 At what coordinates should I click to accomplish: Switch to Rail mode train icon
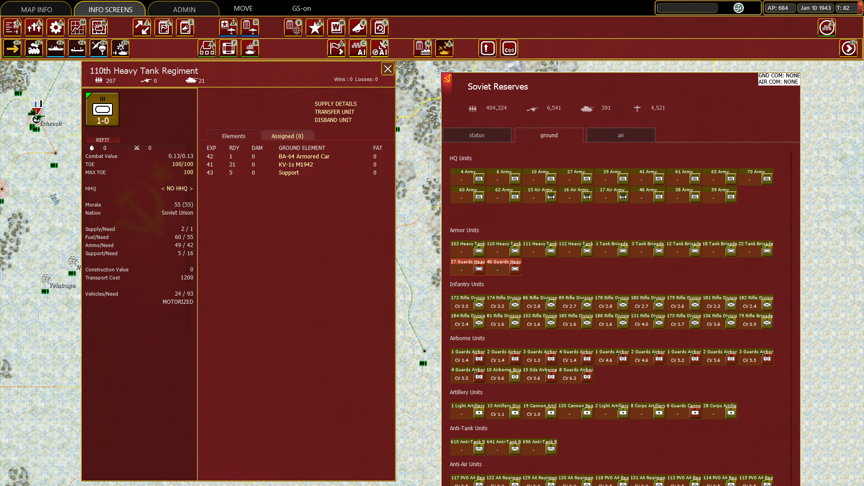(x=34, y=49)
